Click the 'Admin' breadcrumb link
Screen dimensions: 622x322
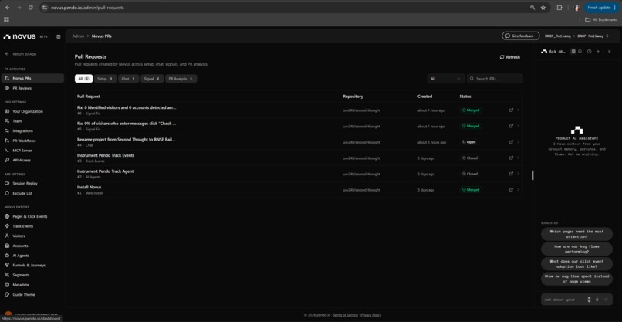point(78,36)
